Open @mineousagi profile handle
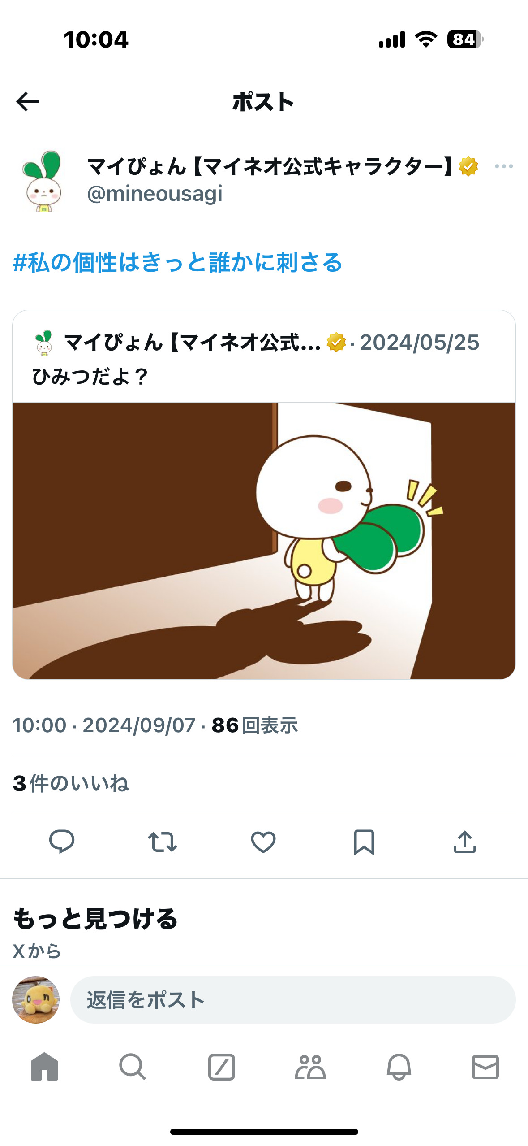 (155, 194)
